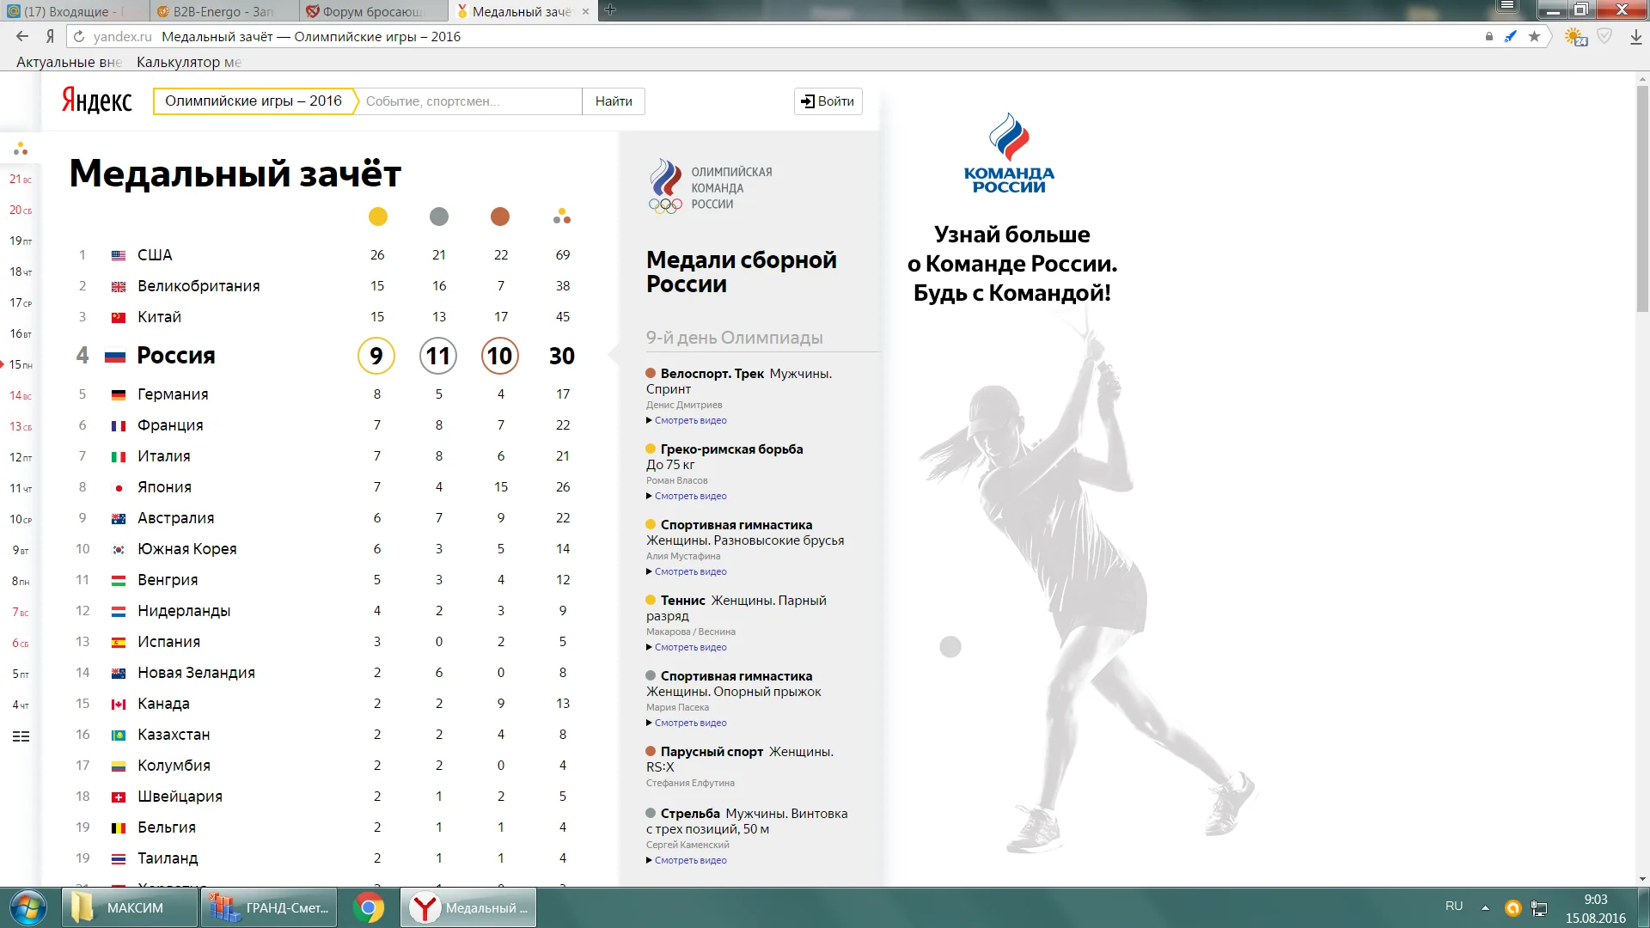Switch to the Форум бросающих tab
Screen dimensions: 1650x928
pyautogui.click(x=372, y=11)
